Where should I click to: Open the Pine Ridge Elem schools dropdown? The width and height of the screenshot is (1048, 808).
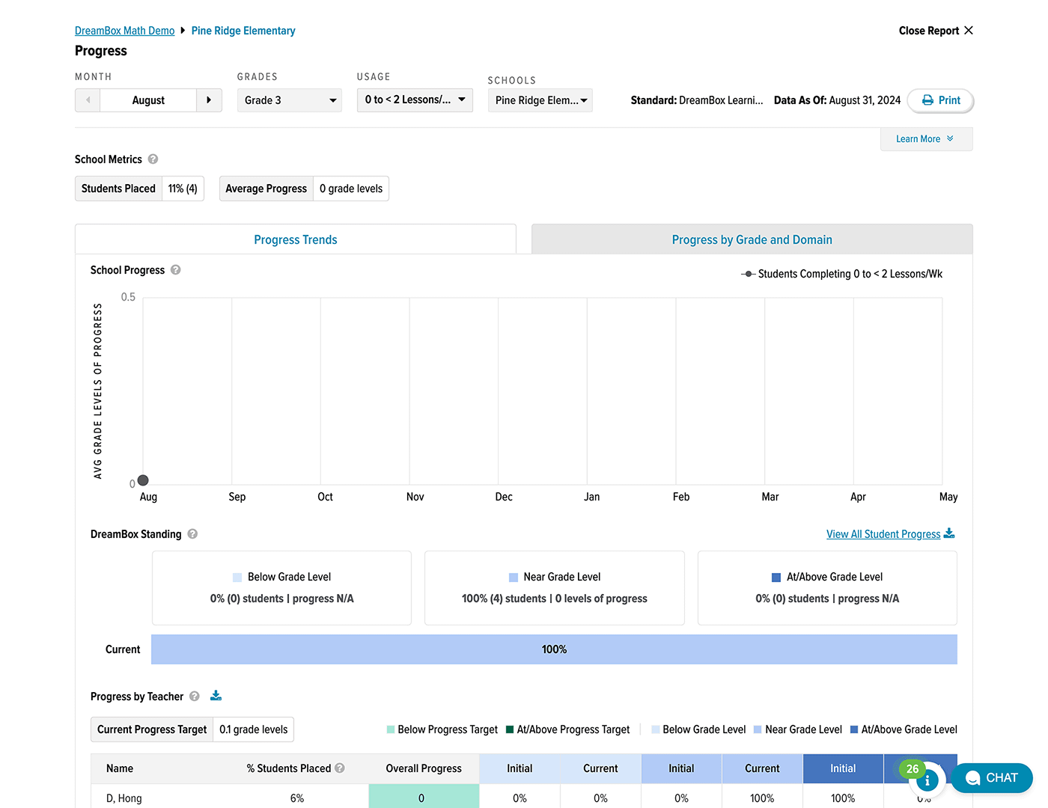click(540, 100)
